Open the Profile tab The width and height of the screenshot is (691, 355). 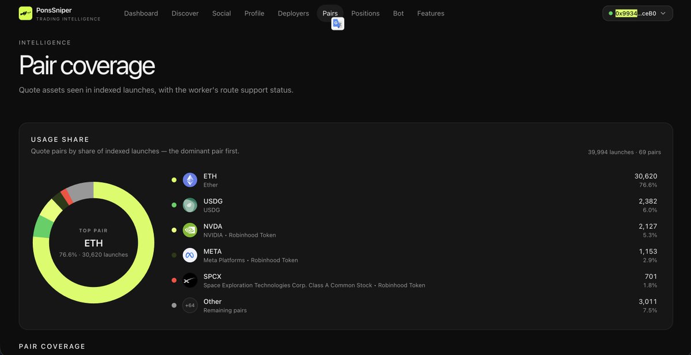[254, 13]
